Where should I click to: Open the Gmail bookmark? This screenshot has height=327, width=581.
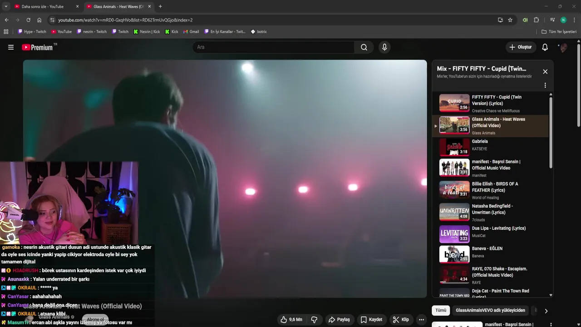(x=191, y=32)
